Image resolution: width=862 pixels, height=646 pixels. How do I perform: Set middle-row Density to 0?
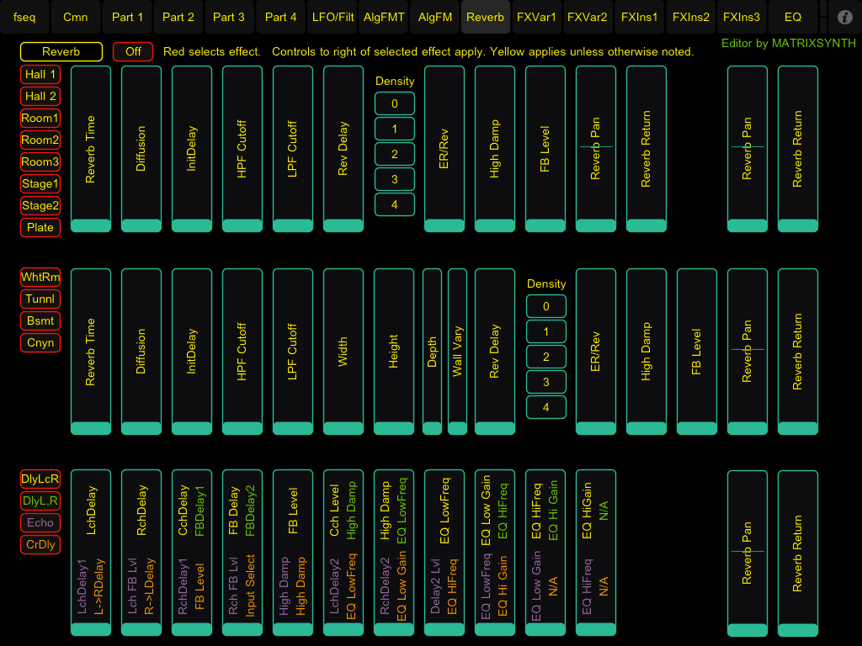(x=546, y=307)
